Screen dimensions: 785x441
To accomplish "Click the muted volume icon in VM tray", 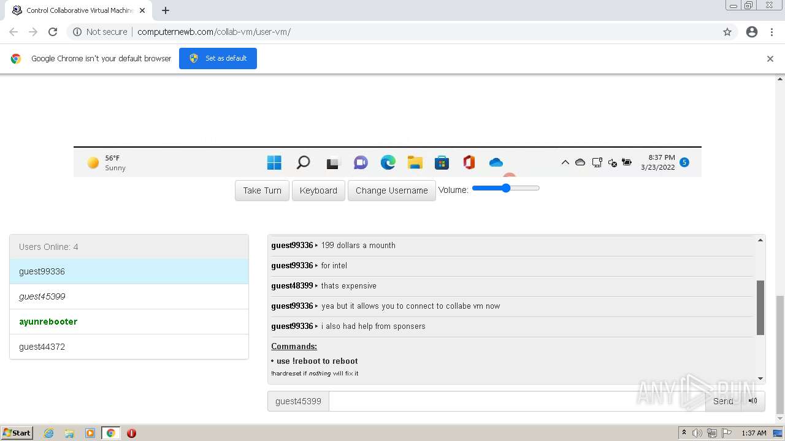I will coord(612,162).
